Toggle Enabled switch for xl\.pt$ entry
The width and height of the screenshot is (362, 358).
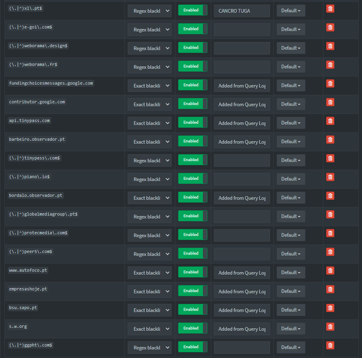coord(193,10)
